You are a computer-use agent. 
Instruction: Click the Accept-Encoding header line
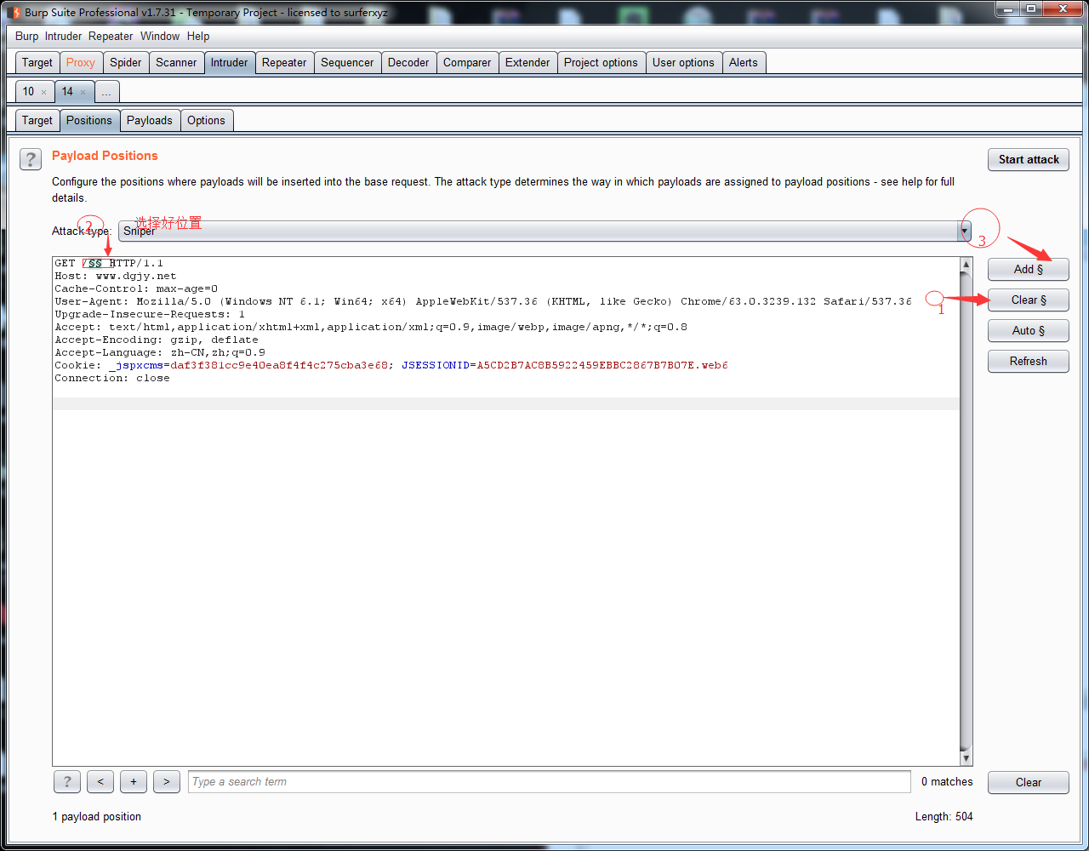pyautogui.click(x=157, y=340)
